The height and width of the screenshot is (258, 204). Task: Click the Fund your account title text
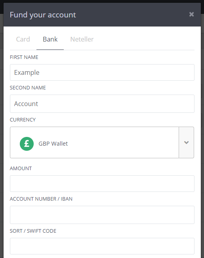(x=43, y=15)
